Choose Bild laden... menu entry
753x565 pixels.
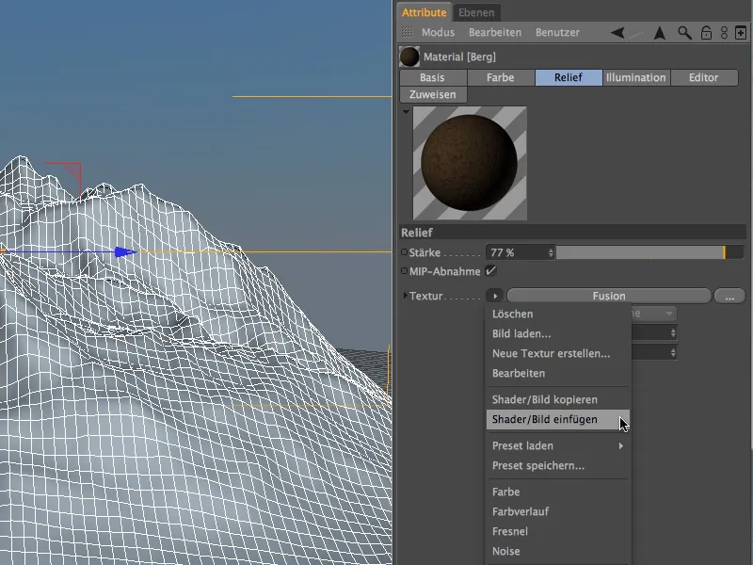point(558,333)
